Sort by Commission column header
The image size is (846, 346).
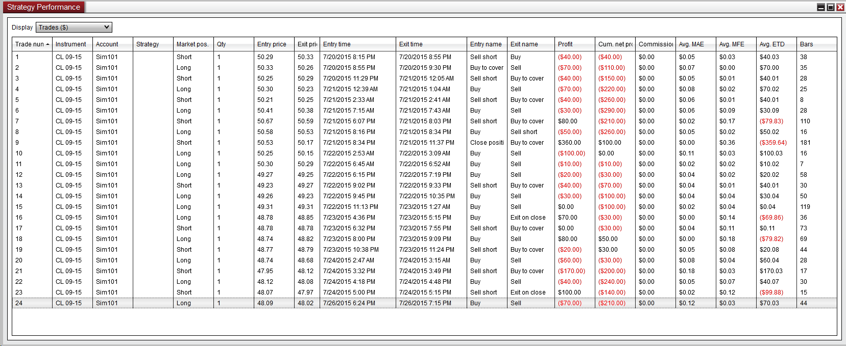pos(656,44)
